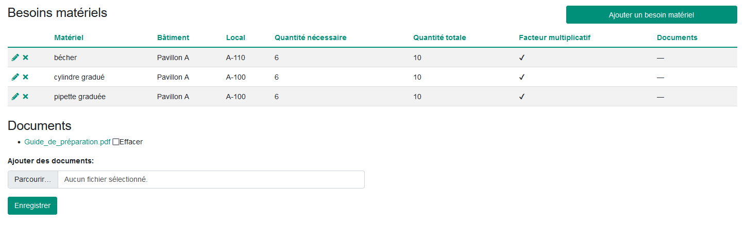Edit the bécher row with pencil icon

15,58
